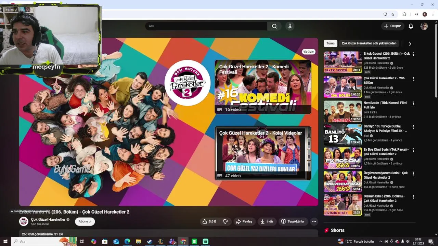Open Dizimin Dibi 6 video title
Viewport: 438px width, 246px height.
[x=384, y=199]
